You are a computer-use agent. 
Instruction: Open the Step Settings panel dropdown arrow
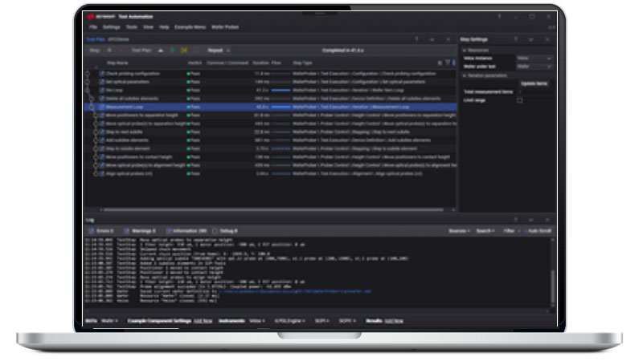(531, 39)
